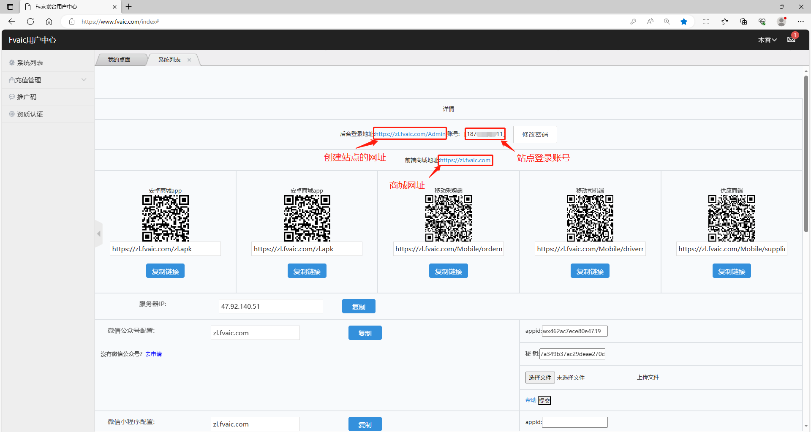Open the 木香 user dropdown
The image size is (811, 432).
(x=767, y=40)
